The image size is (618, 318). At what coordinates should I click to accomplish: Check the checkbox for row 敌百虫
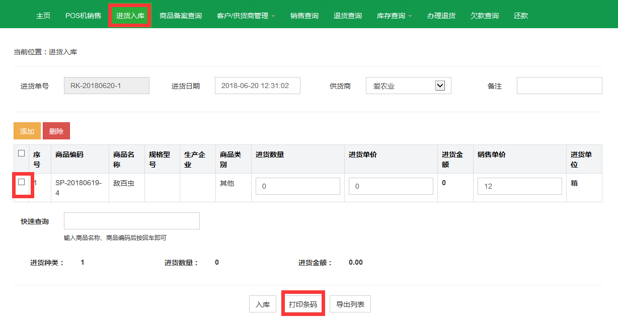(21, 182)
